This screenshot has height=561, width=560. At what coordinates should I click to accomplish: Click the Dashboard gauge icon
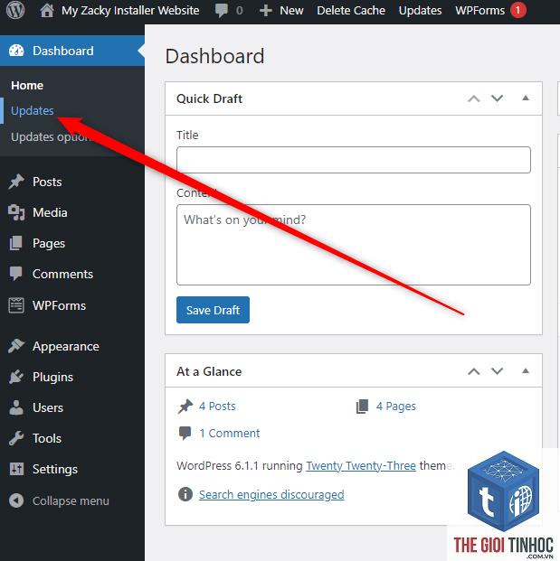click(16, 51)
